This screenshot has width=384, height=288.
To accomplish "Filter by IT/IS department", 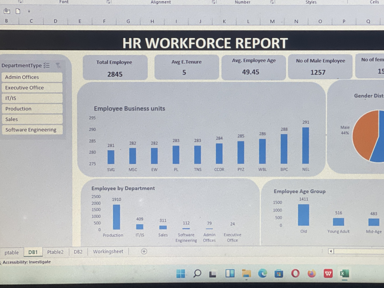I will [32, 98].
